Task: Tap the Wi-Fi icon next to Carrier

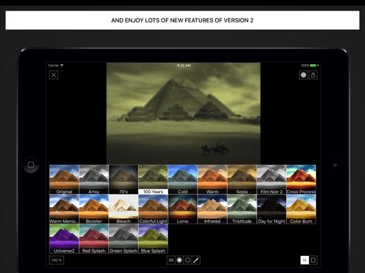Action: tap(62, 65)
